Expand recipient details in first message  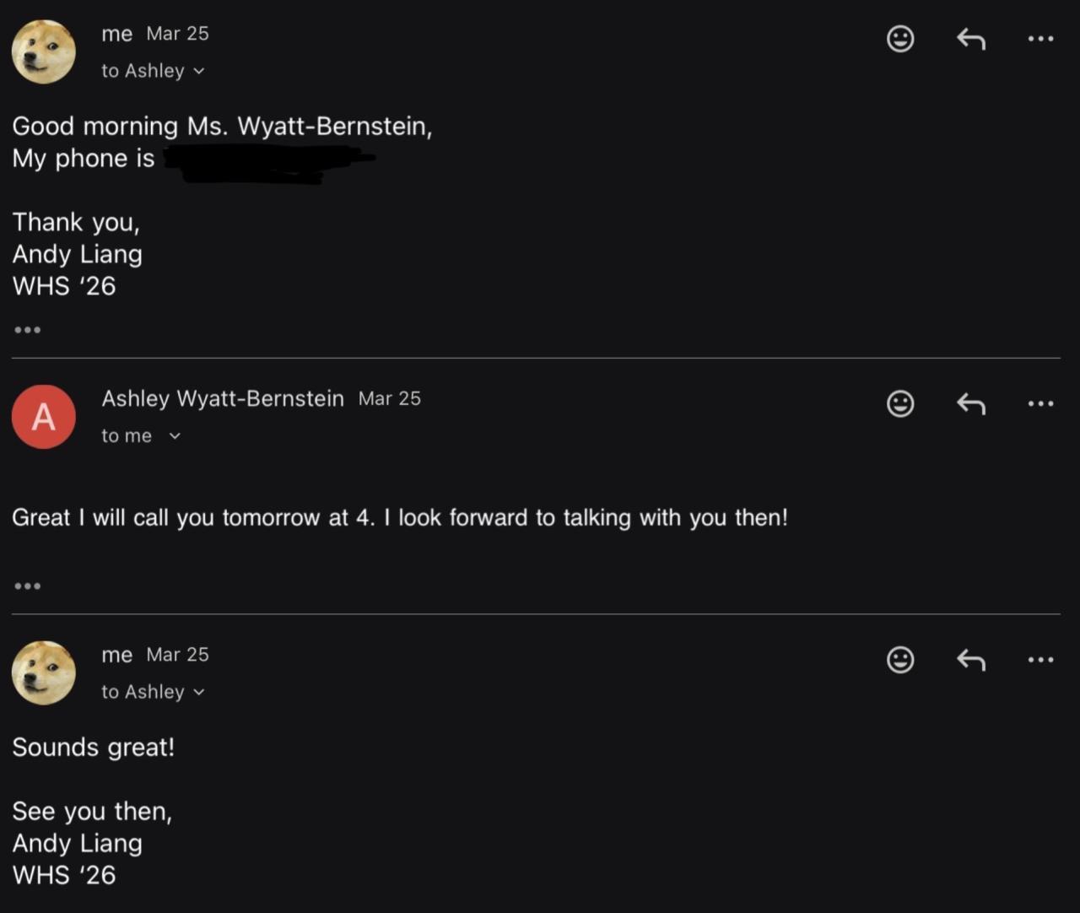coord(199,71)
